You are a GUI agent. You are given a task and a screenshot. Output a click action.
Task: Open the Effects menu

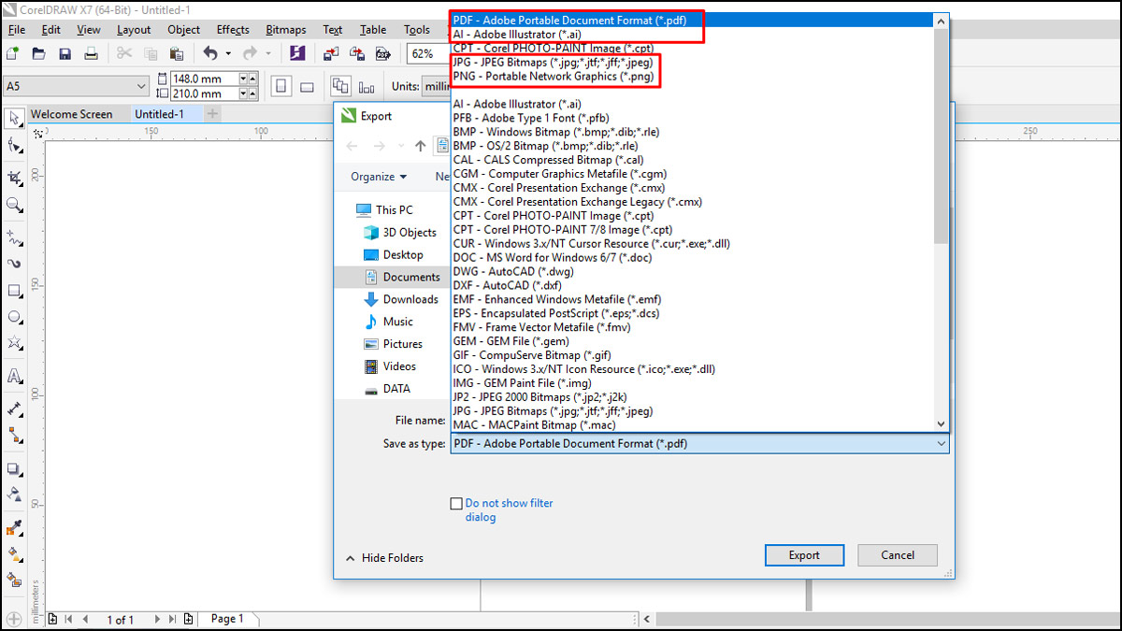[233, 29]
